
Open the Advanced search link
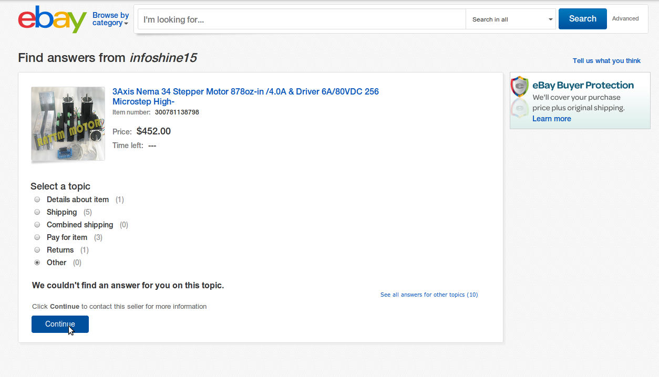tap(625, 18)
